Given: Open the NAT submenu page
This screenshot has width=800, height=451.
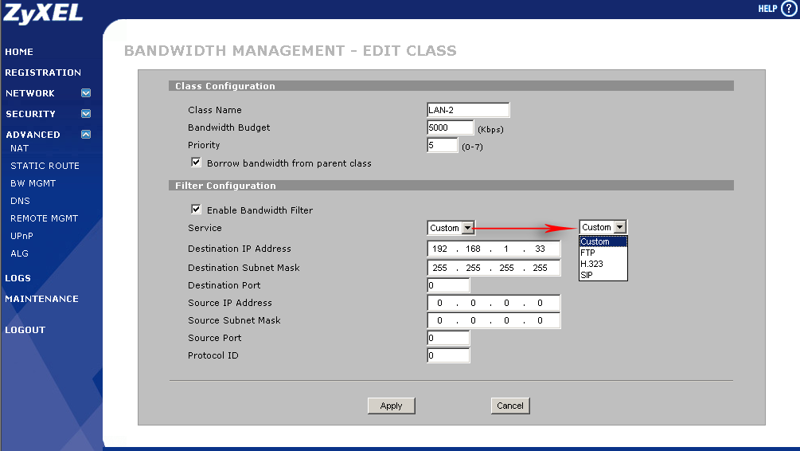Looking at the screenshot, I should [x=19, y=148].
